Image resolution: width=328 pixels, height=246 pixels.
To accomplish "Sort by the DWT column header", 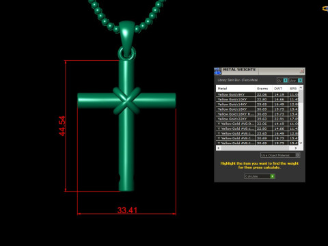I will [x=280, y=88].
